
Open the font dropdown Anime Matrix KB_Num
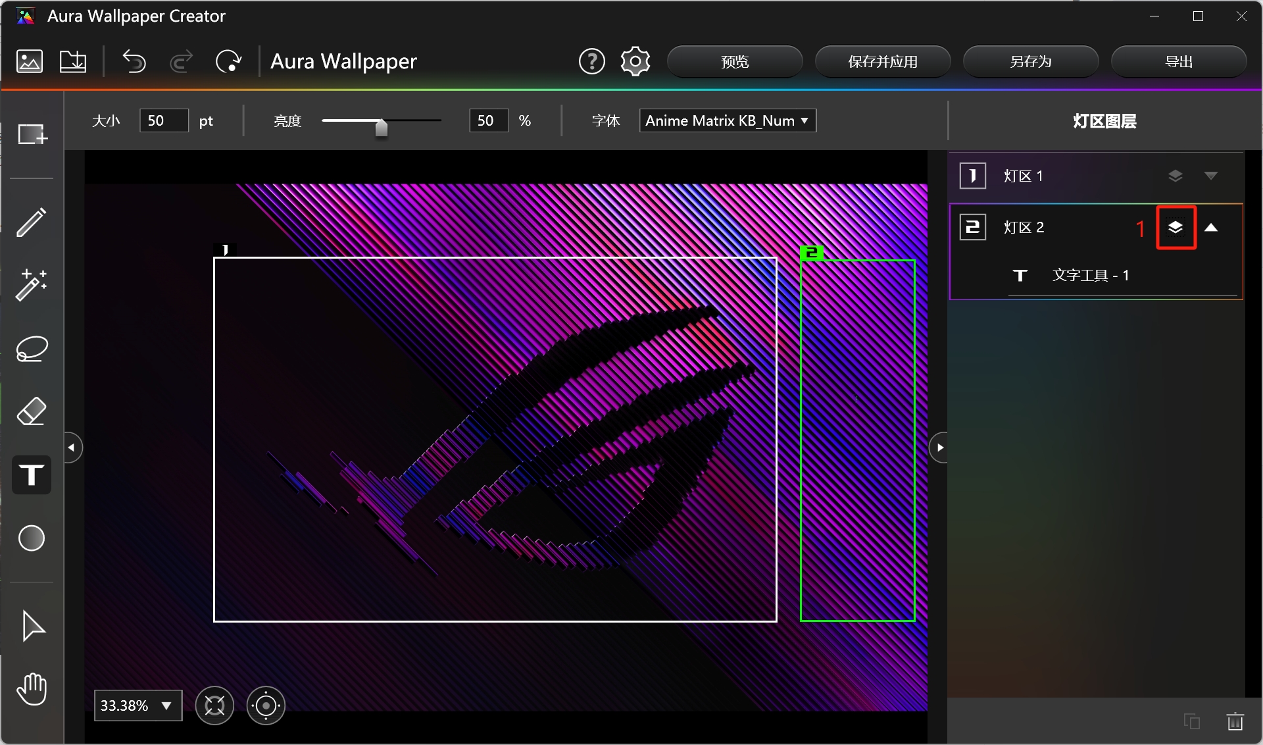point(728,120)
